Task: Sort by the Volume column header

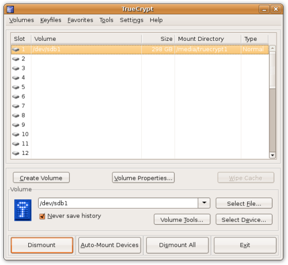Action: pos(86,39)
